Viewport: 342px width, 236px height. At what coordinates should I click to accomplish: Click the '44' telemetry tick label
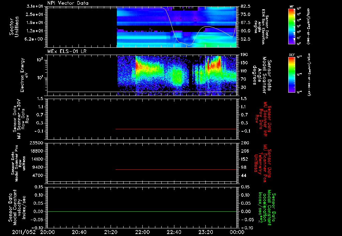click(x=243, y=175)
